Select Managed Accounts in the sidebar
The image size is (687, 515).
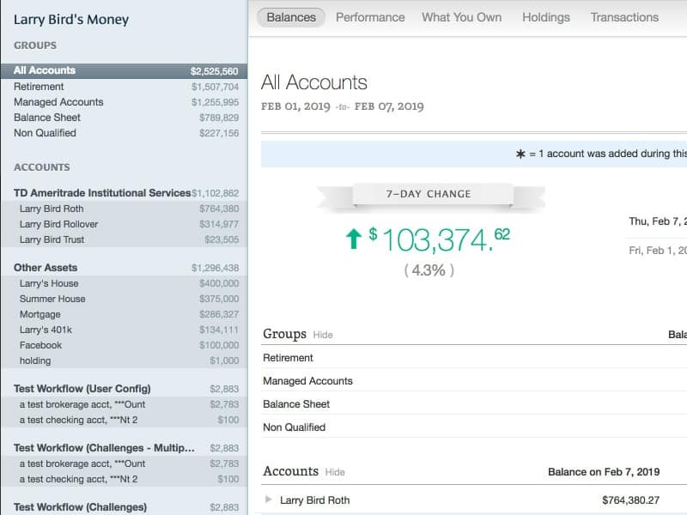58,102
